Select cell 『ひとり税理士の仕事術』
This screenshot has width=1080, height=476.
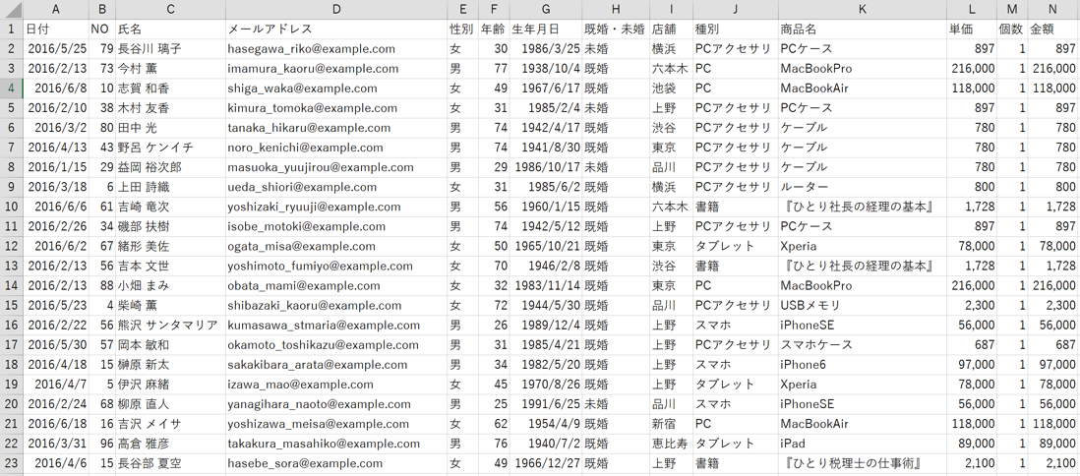pyautogui.click(x=863, y=463)
